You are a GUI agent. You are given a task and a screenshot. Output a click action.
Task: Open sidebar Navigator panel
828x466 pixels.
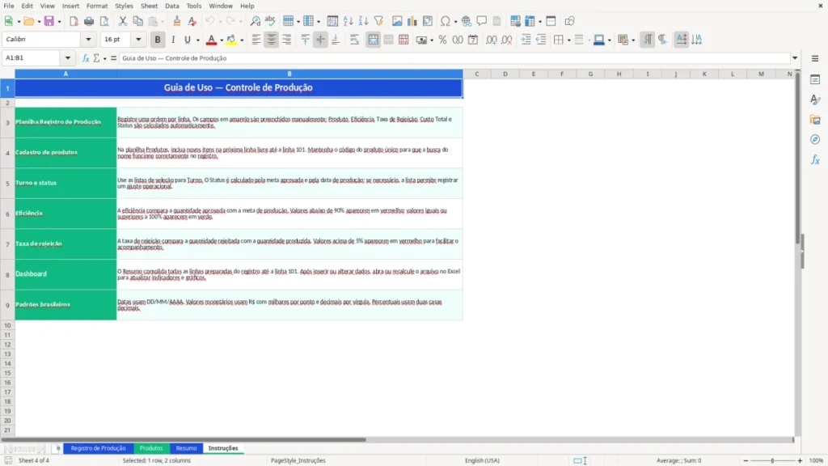point(815,139)
